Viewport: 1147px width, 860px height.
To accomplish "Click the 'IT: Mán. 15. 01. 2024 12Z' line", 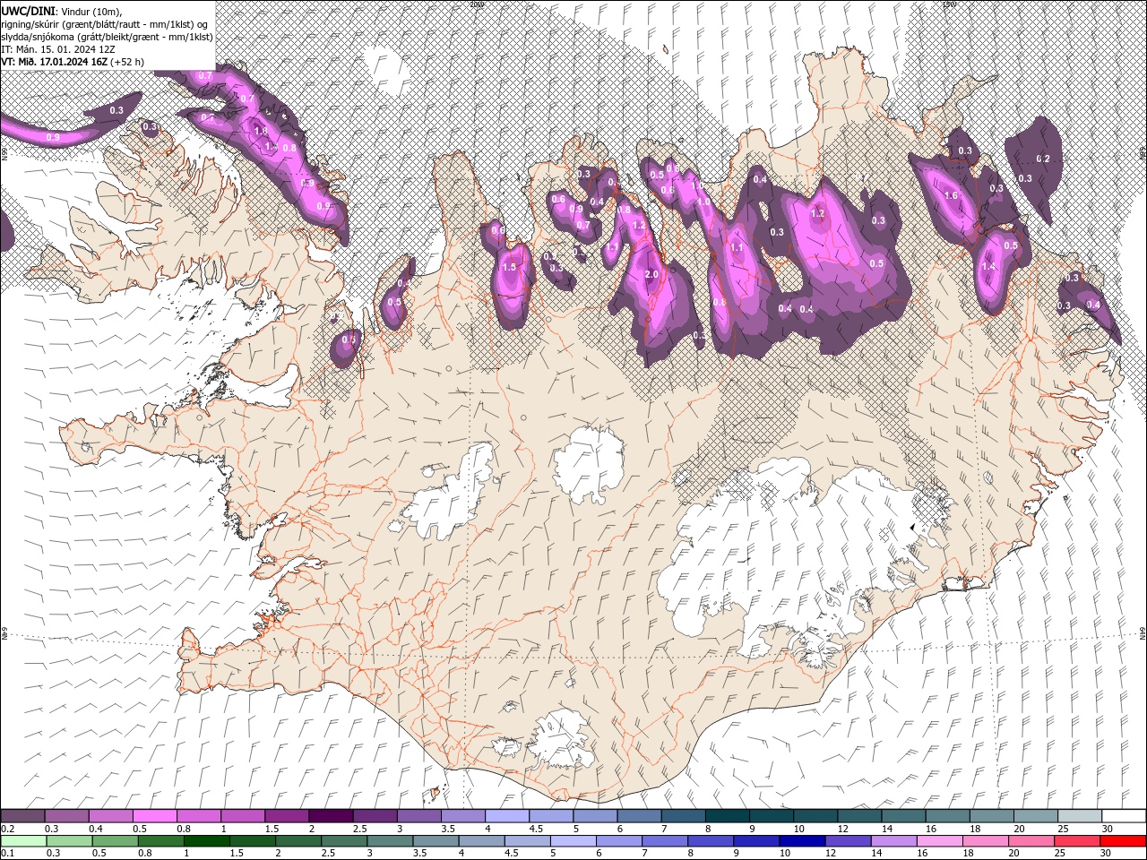I will coord(59,49).
